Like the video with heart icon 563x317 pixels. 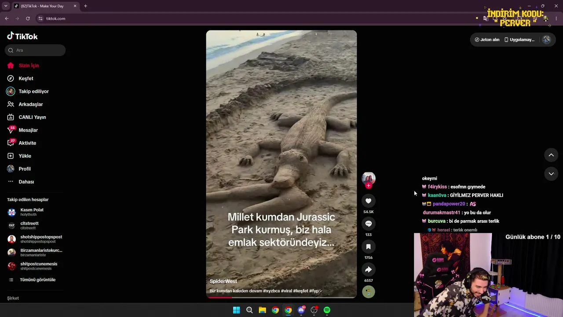coord(369,201)
